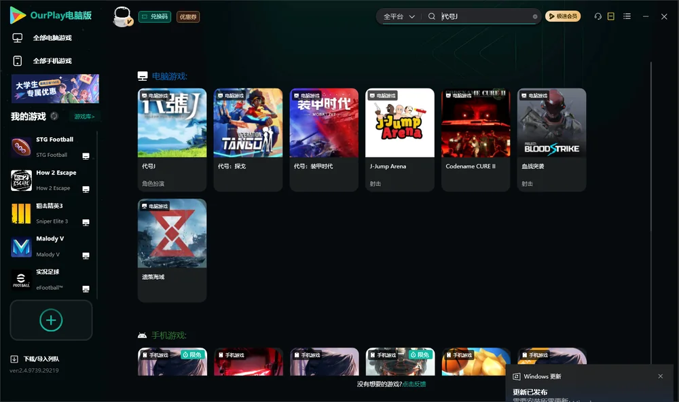Open the Operation Tango game card

(x=248, y=140)
